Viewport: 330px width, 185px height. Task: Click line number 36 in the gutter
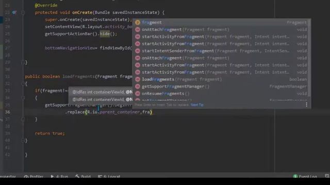7,112
